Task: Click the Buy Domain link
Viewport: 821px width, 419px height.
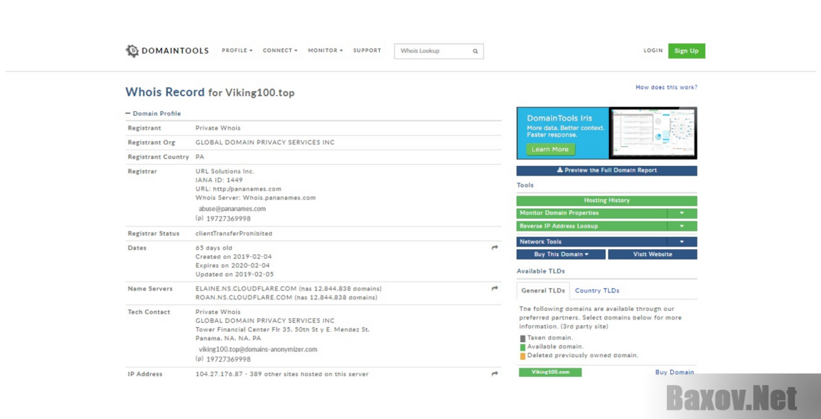Action: point(674,372)
